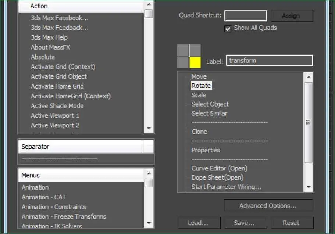Click the quad menu list scrollbar thumb
Viewport: 335px width, 234px height.
point(309,122)
